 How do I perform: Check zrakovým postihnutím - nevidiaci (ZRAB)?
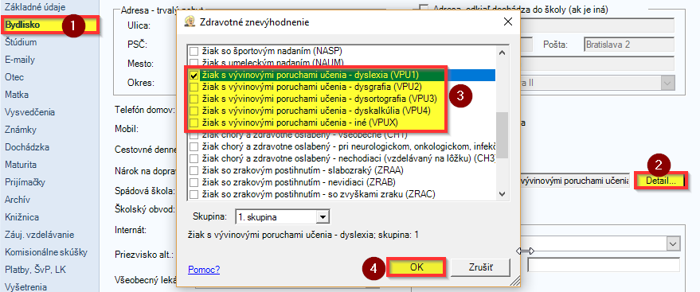(194, 183)
